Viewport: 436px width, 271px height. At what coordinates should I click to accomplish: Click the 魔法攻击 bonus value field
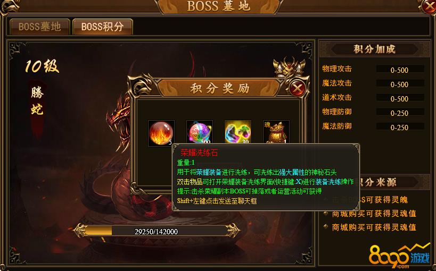coord(400,84)
